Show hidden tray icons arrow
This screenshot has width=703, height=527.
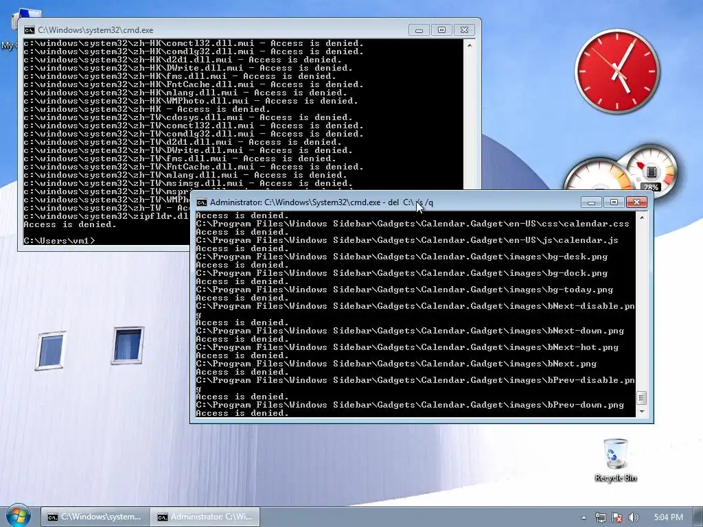pyautogui.click(x=584, y=517)
